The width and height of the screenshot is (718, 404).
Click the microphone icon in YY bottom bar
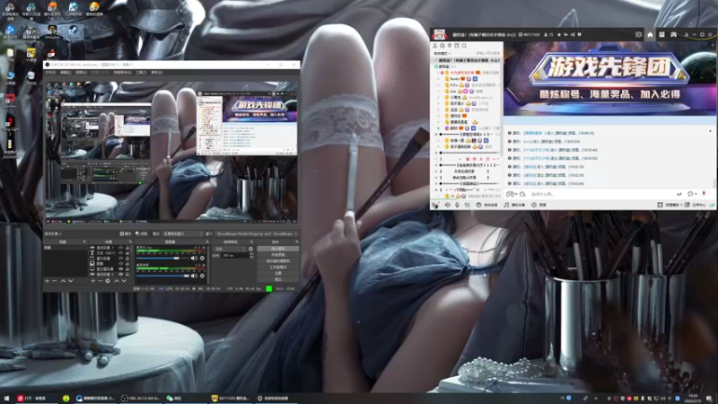[x=457, y=205]
